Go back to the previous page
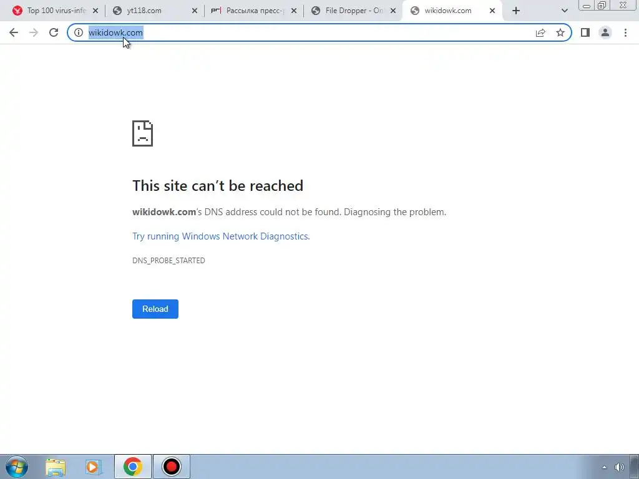Viewport: 639px width, 479px height. coord(14,32)
